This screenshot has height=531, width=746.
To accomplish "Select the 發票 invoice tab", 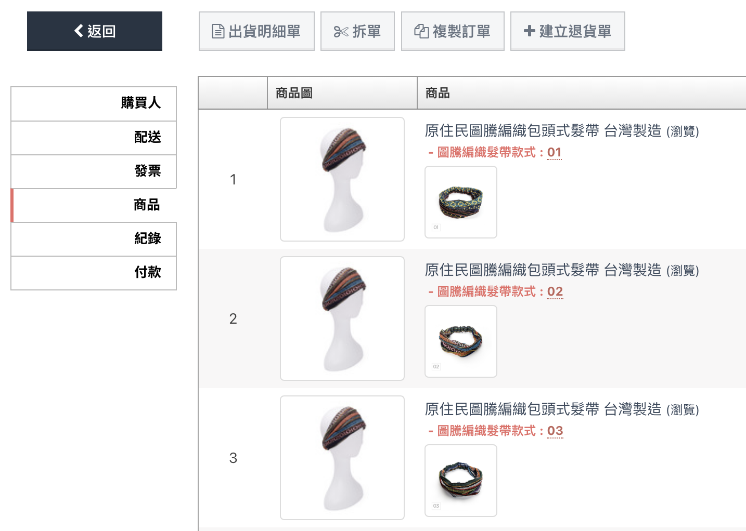I will coord(94,171).
